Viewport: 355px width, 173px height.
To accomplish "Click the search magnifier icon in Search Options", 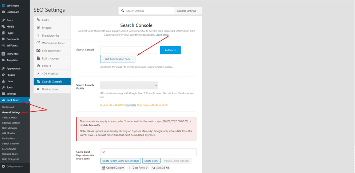I will [x=122, y=11].
